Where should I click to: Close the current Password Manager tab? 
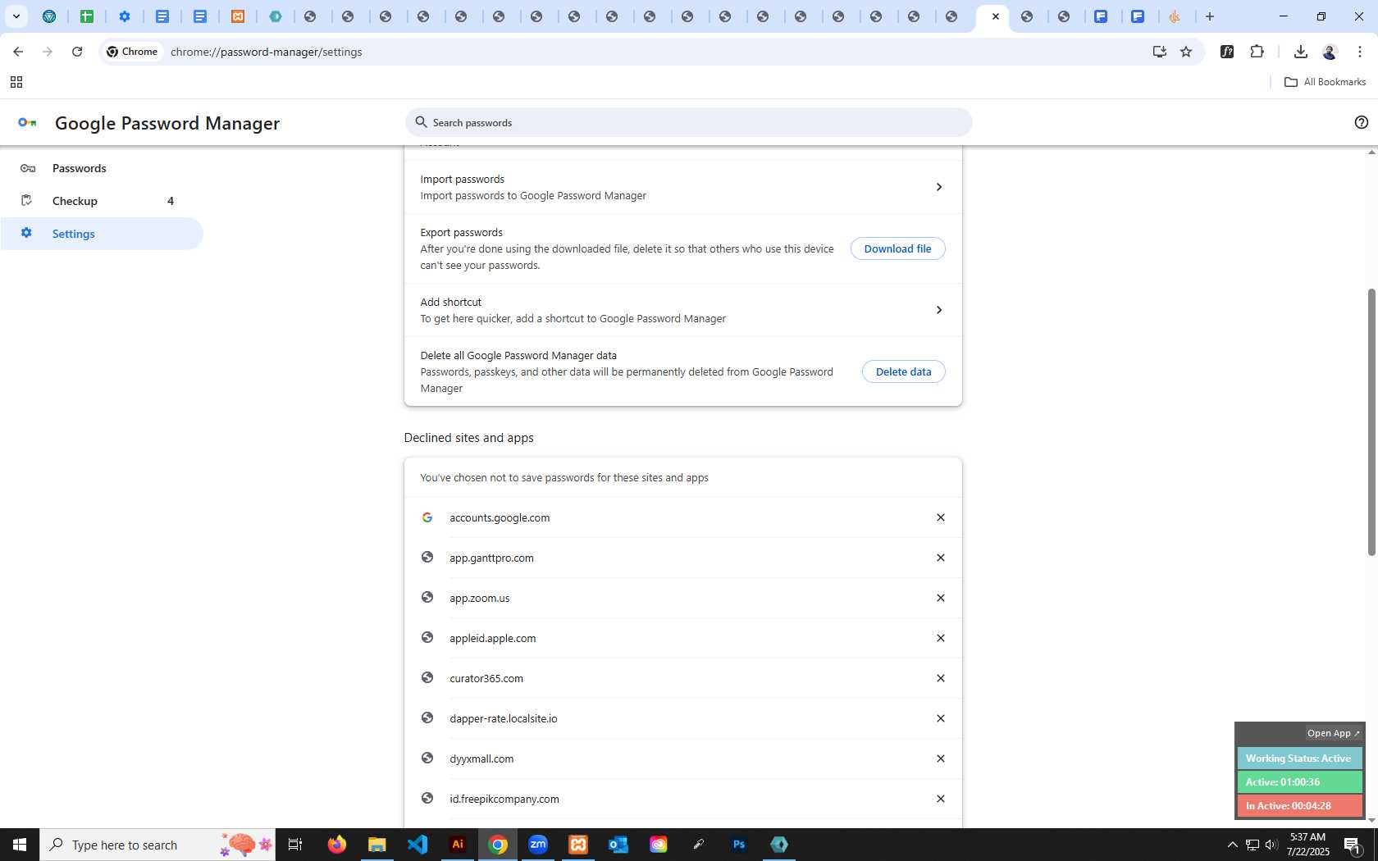pos(996,16)
